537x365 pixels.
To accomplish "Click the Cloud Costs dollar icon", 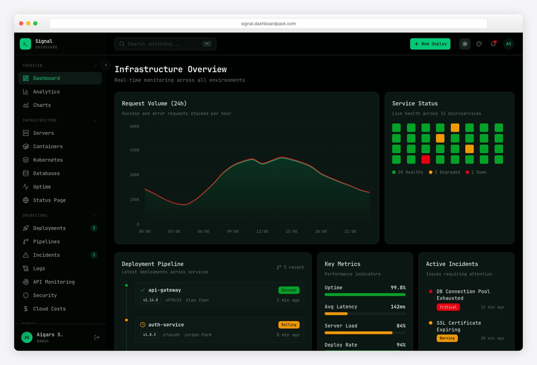I will point(26,309).
